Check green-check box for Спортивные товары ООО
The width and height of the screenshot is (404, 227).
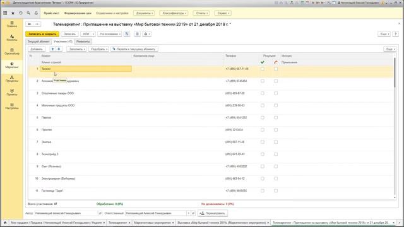coord(263,93)
